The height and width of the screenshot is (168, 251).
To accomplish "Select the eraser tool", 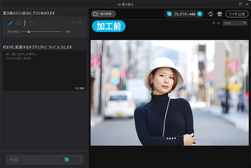I will pyautogui.click(x=18, y=23).
